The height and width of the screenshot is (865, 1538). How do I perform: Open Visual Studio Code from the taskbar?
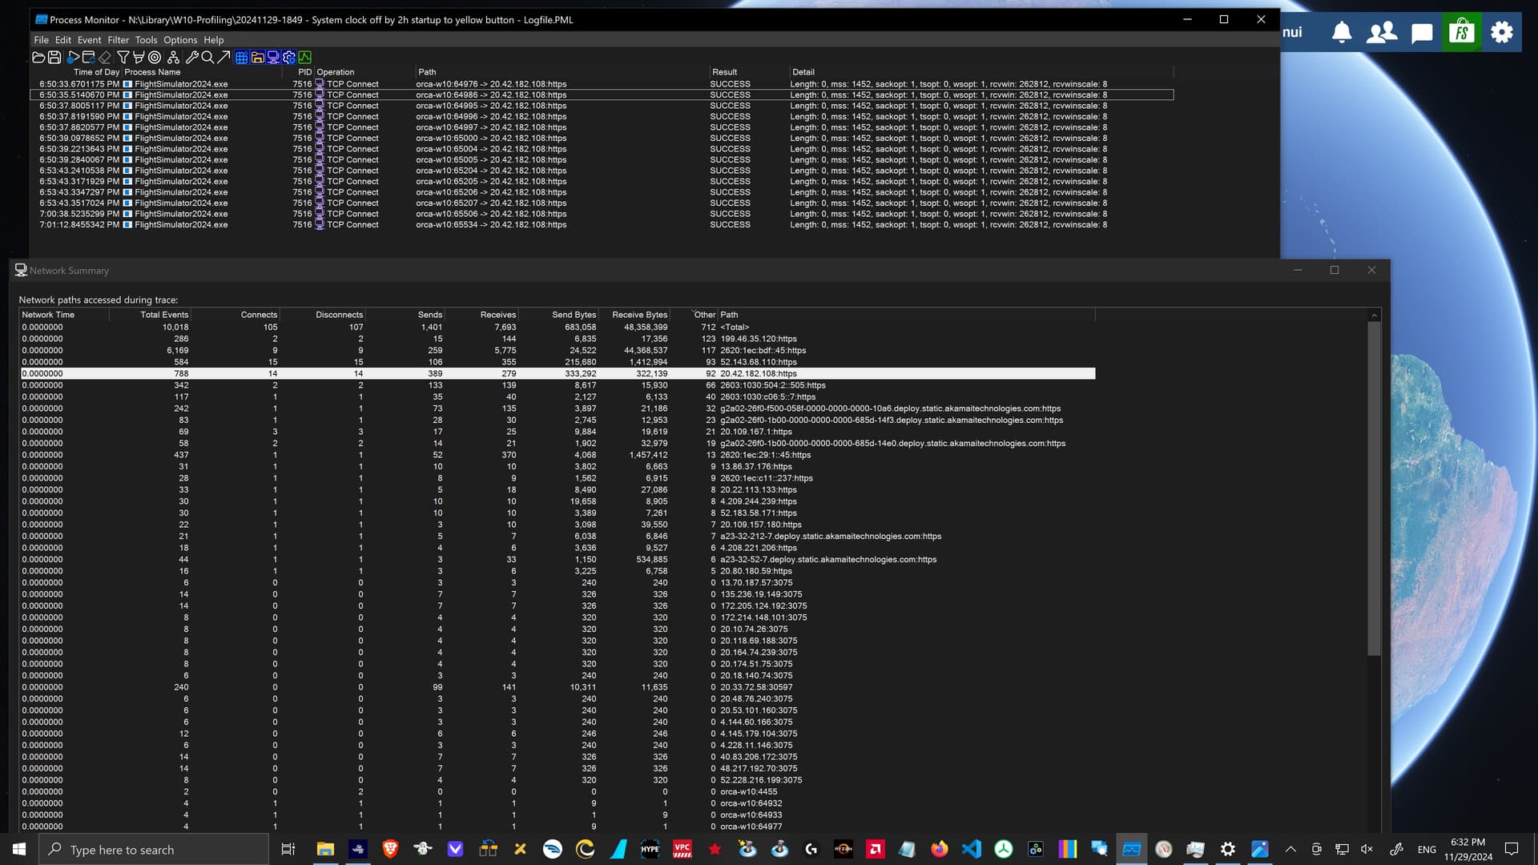971,849
